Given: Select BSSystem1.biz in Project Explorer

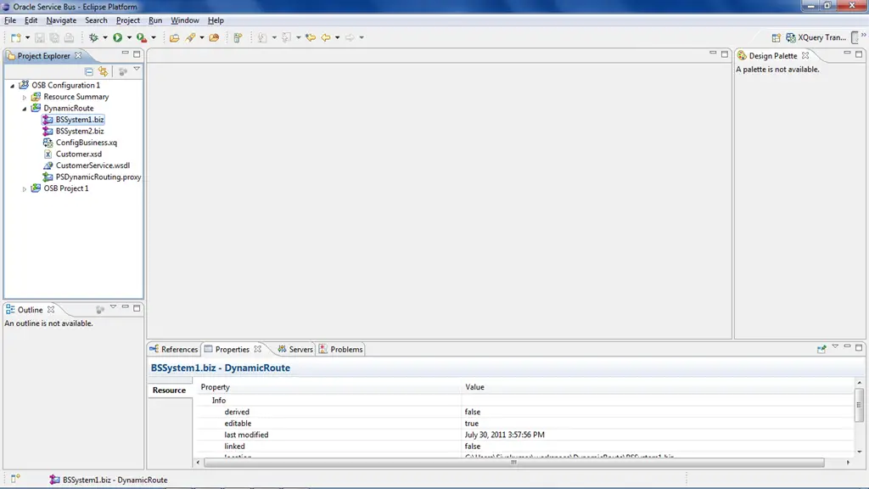Looking at the screenshot, I should point(79,120).
